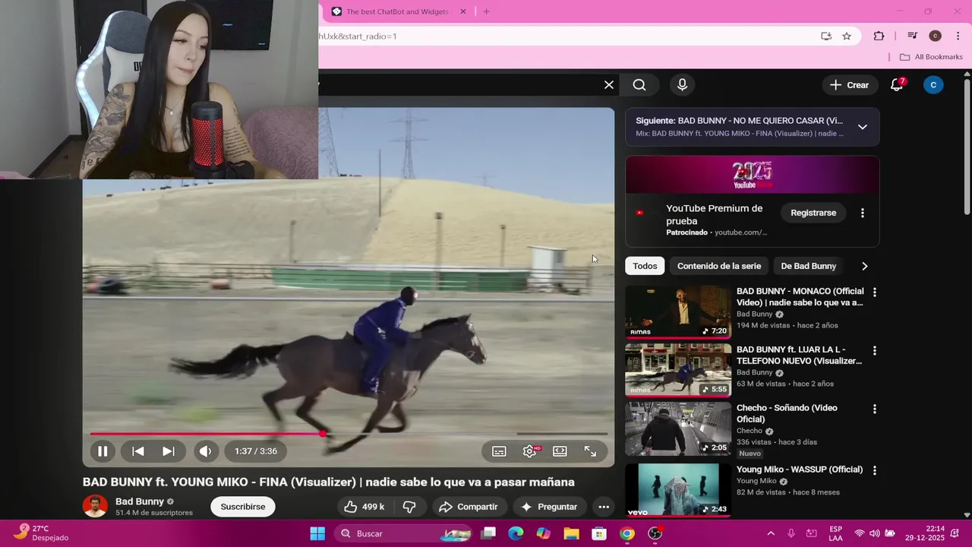The height and width of the screenshot is (547, 972).
Task: Open more actions below the video
Action: click(604, 507)
